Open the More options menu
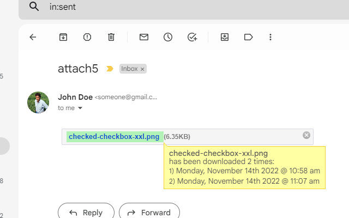This screenshot has width=349, height=218. [270, 37]
